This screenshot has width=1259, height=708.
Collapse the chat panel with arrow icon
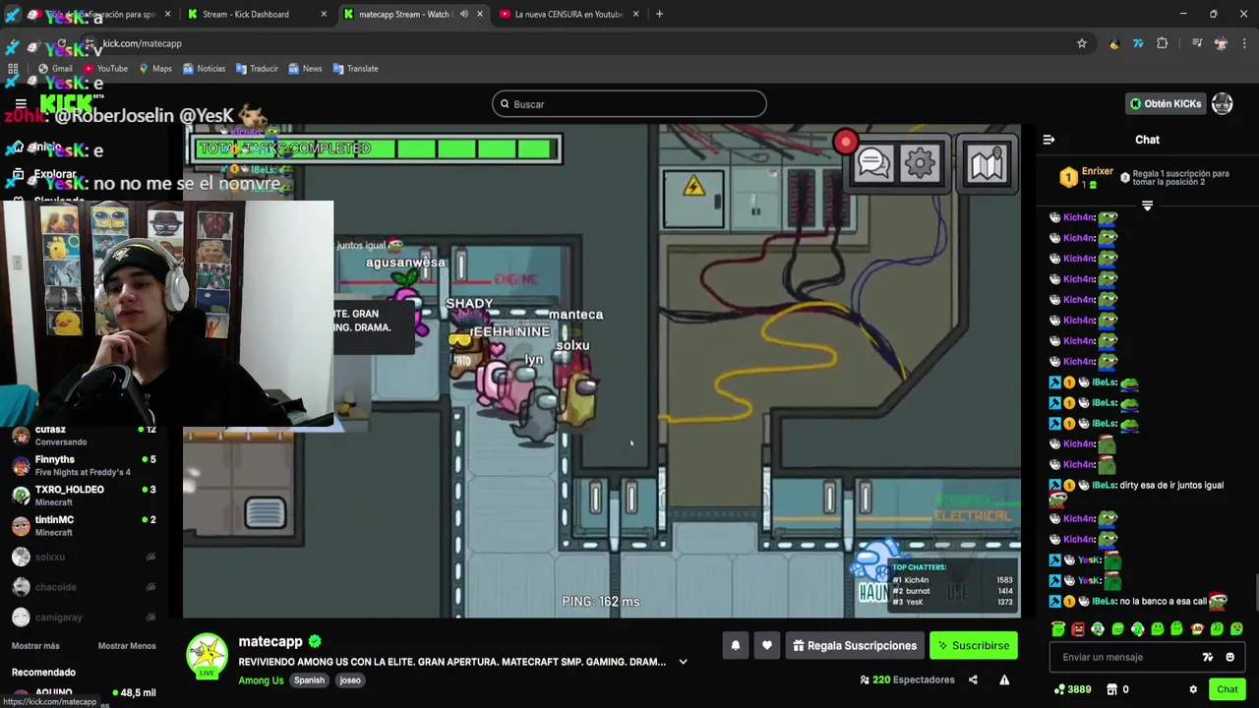[x=1049, y=140]
